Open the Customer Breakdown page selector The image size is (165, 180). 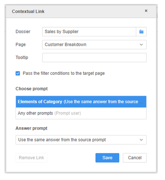point(95,44)
